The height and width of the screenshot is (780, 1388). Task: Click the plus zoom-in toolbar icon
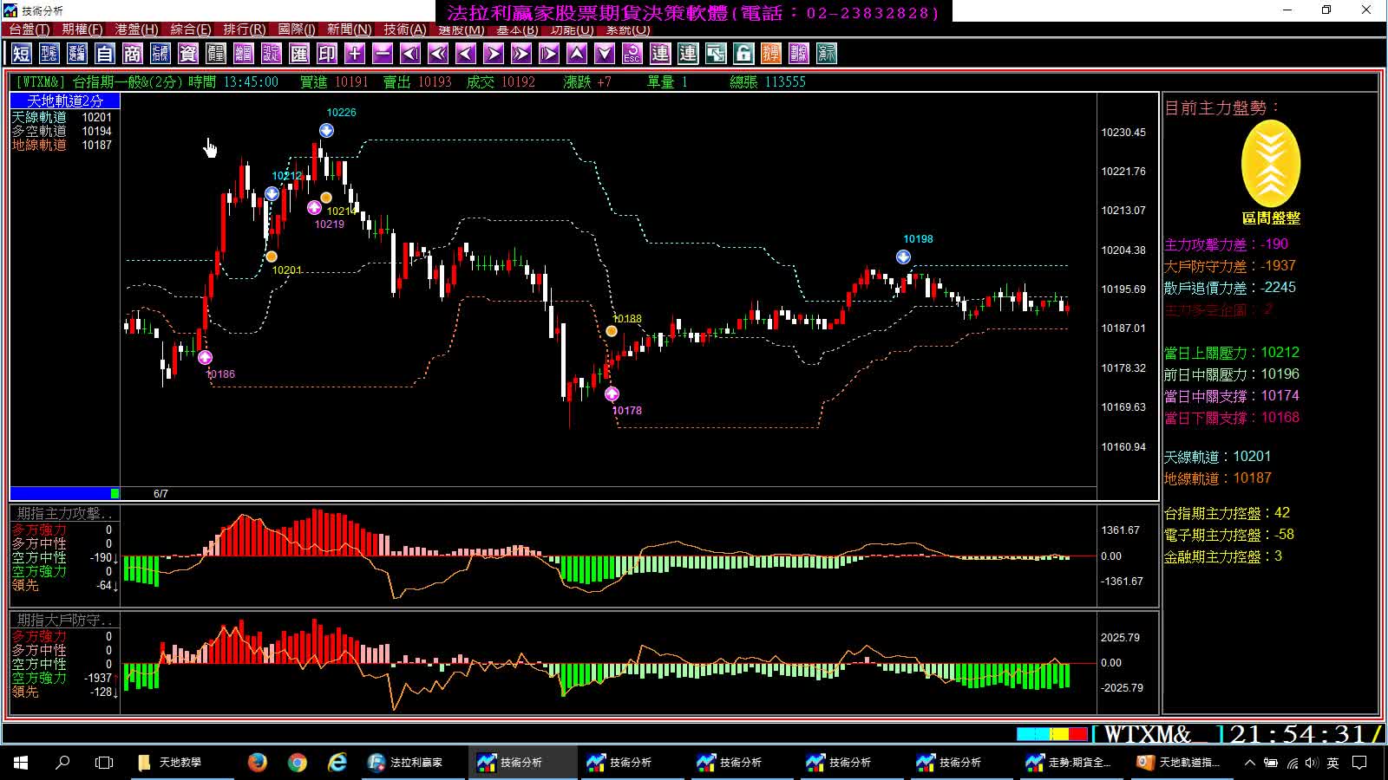355,54
